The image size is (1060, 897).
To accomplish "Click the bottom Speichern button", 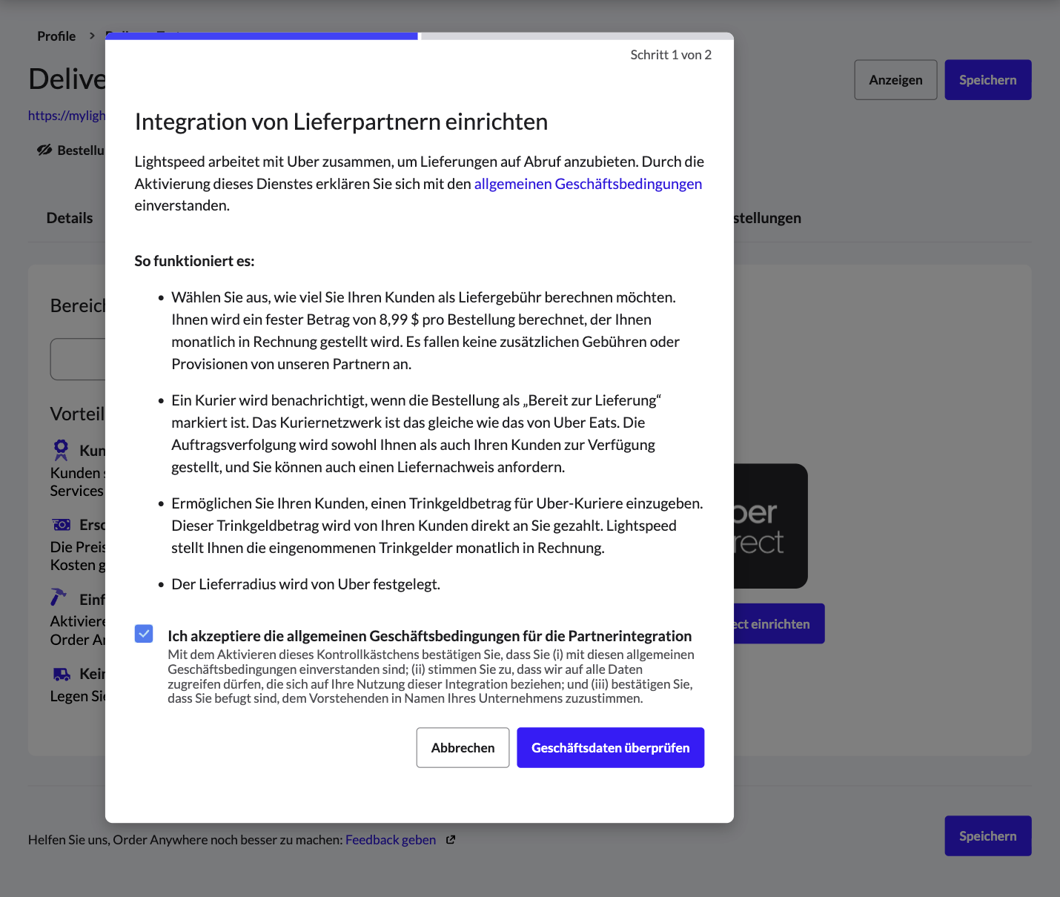I will [987, 835].
